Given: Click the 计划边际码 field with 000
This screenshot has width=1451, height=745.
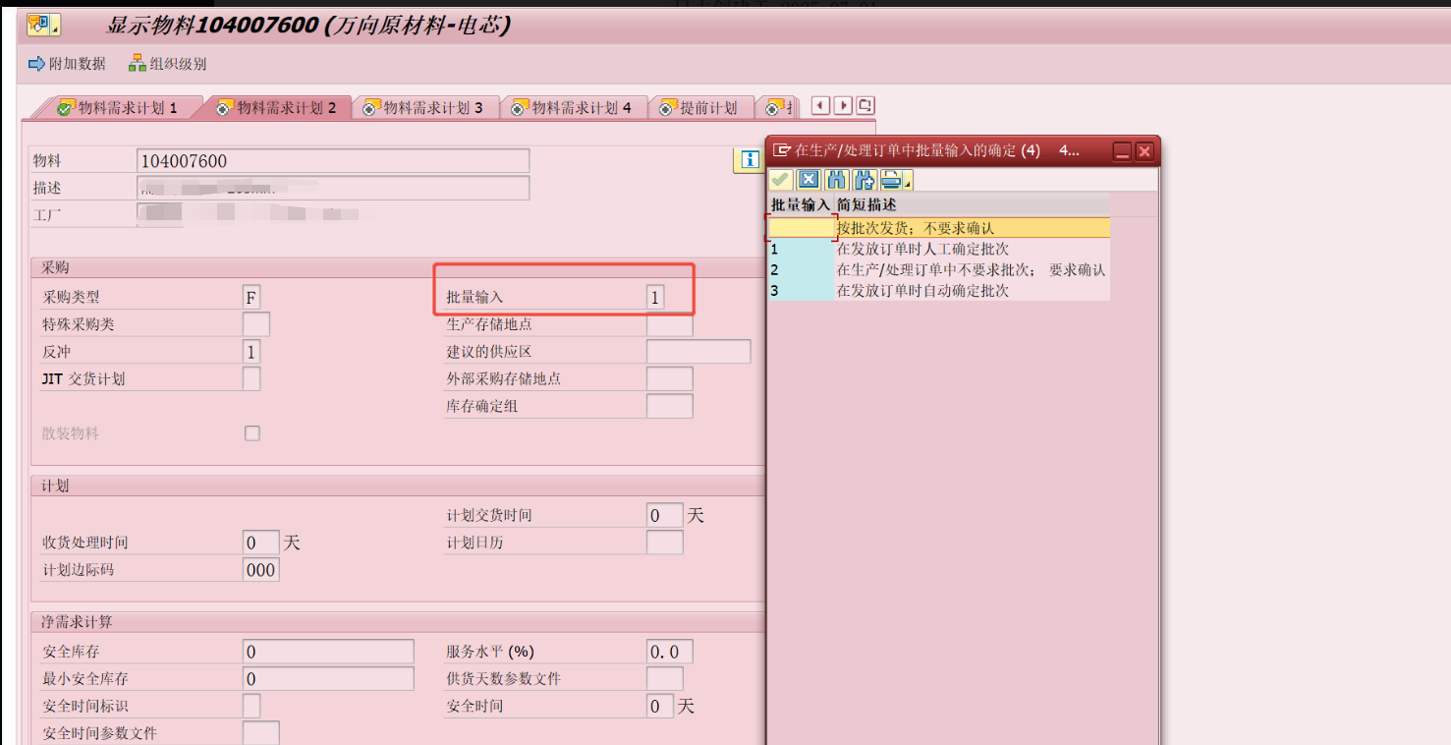Looking at the screenshot, I should coord(260,570).
